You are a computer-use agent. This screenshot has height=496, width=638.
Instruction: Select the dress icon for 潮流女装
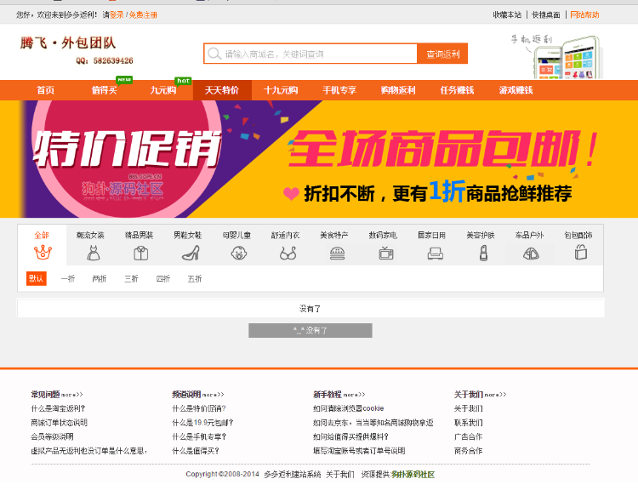point(94,253)
